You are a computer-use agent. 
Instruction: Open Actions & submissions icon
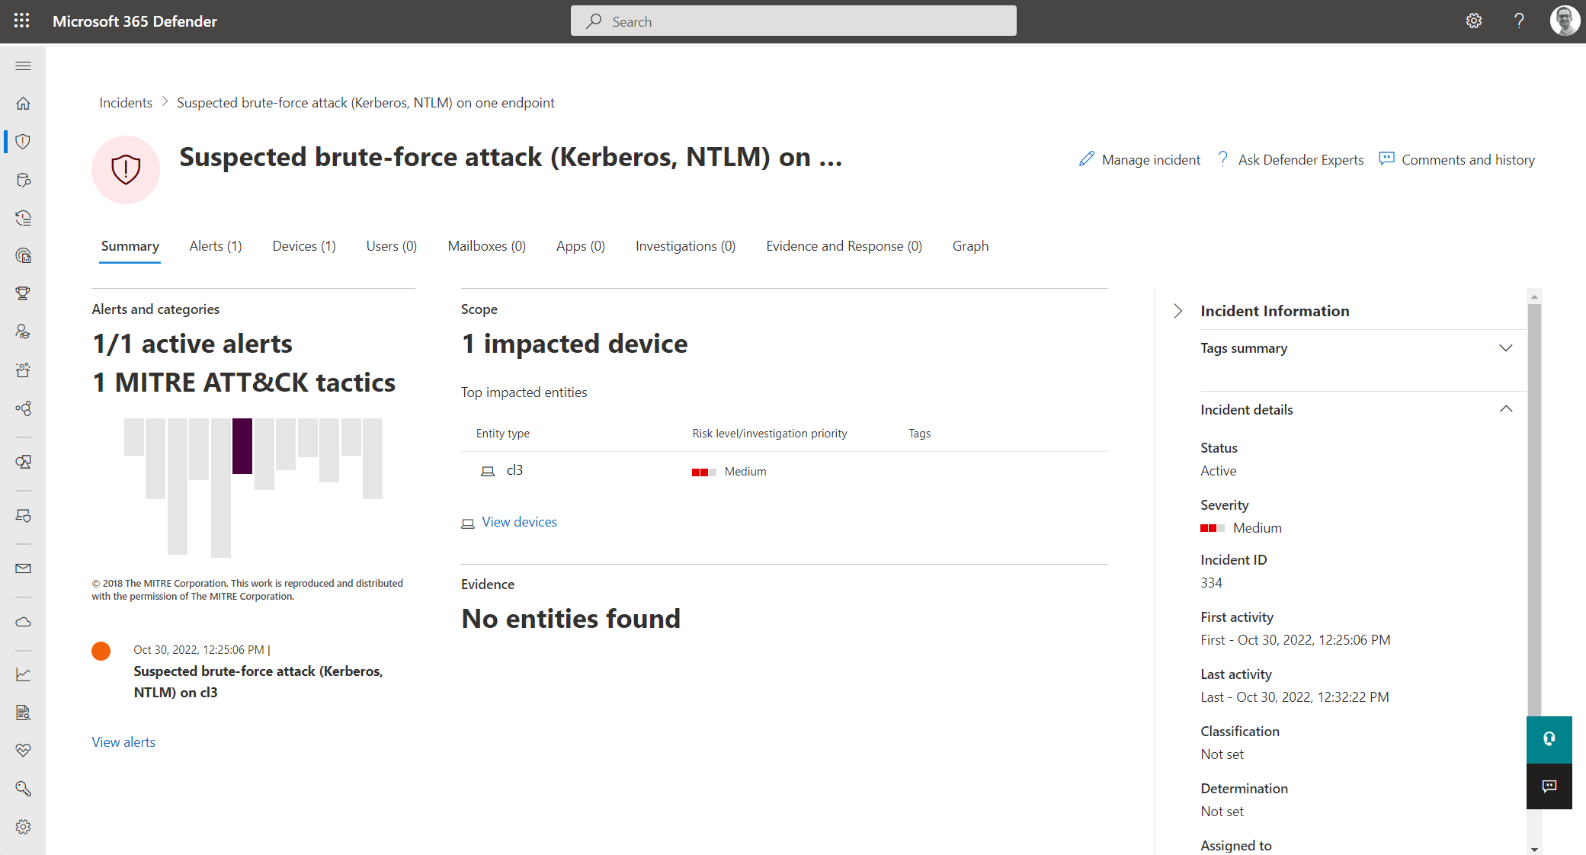(23, 218)
